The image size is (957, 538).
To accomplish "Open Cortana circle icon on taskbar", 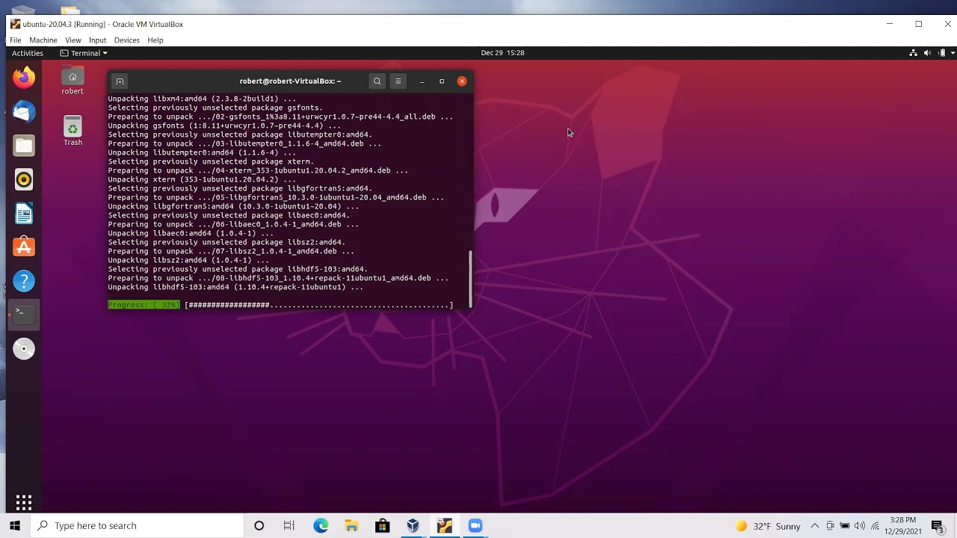I will coord(259,525).
